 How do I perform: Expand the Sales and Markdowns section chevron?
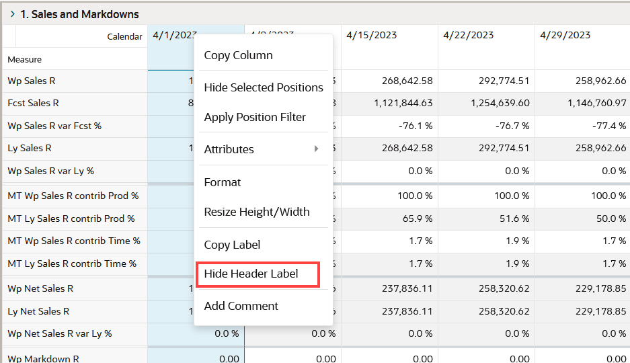13,14
